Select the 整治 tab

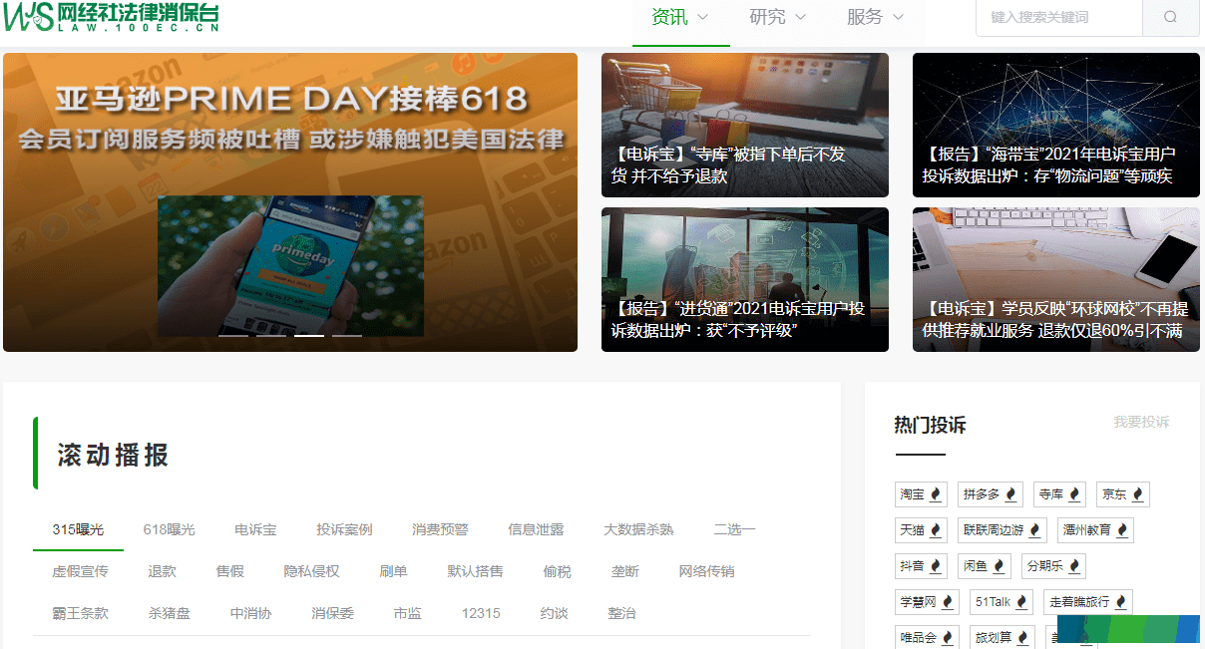621,613
